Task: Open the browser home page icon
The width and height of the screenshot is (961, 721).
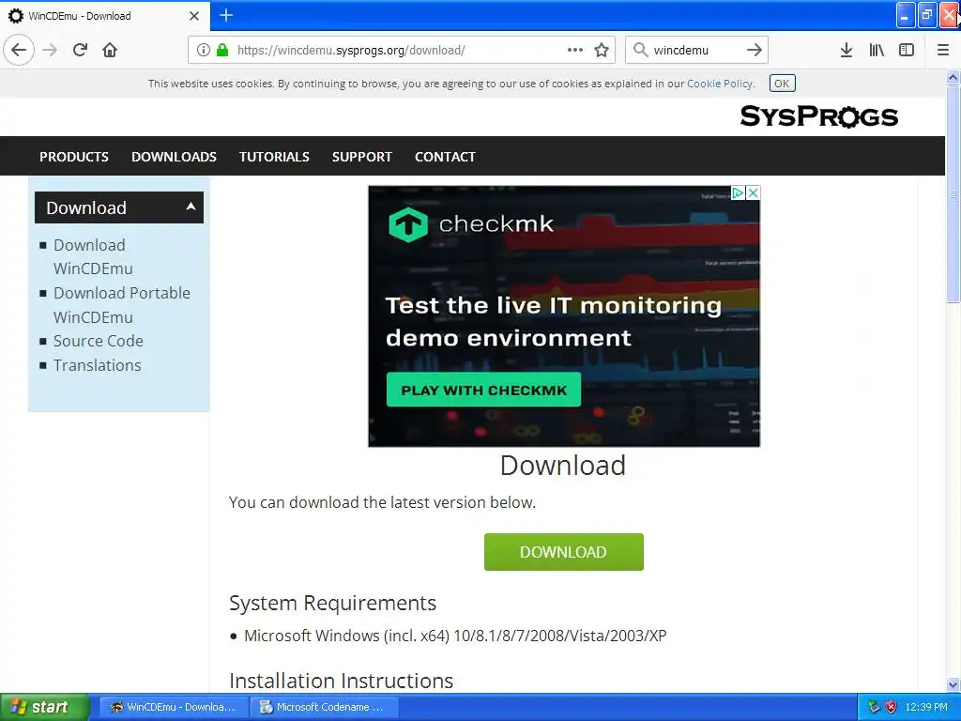Action: (x=111, y=50)
